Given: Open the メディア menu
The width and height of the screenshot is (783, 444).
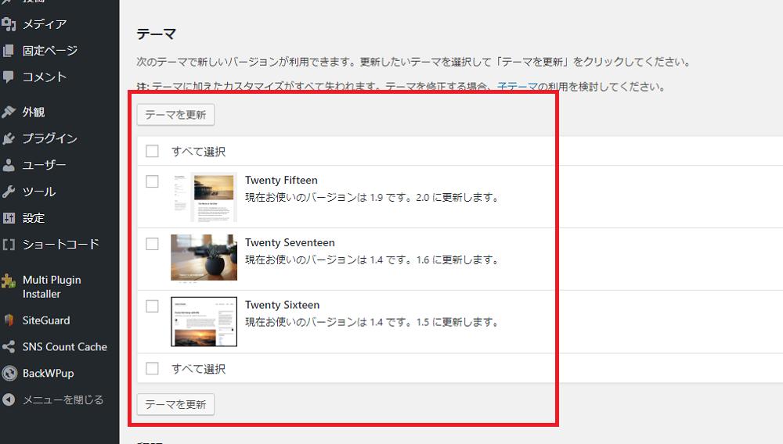Looking at the screenshot, I should (x=45, y=24).
